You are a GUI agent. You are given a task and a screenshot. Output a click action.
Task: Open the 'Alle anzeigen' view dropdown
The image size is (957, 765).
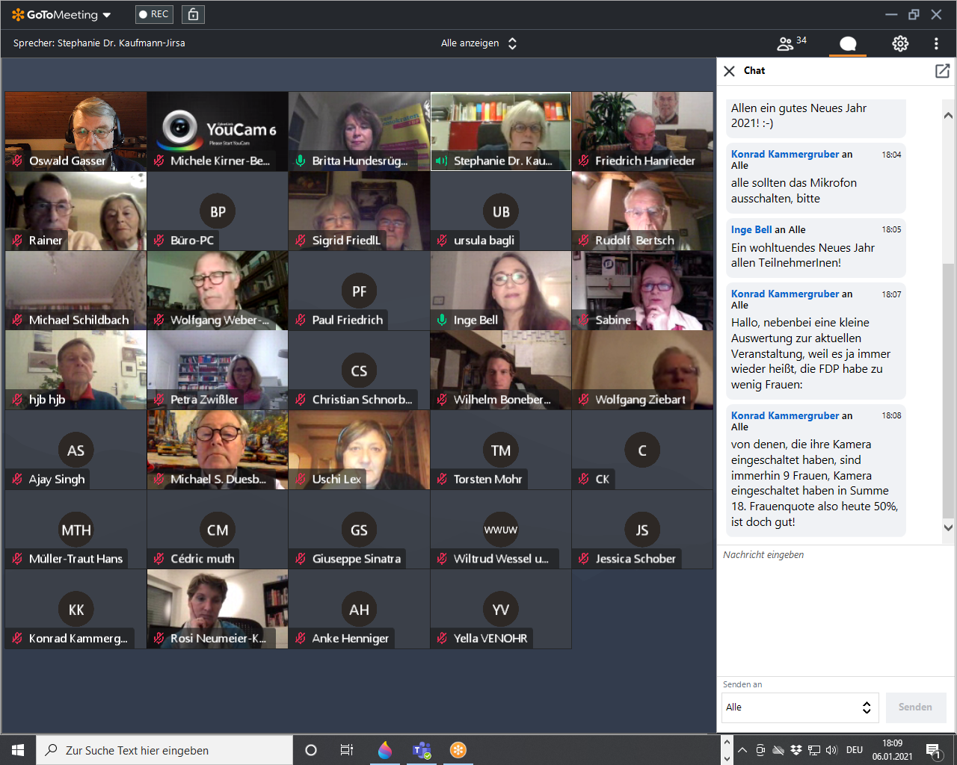pyautogui.click(x=478, y=43)
